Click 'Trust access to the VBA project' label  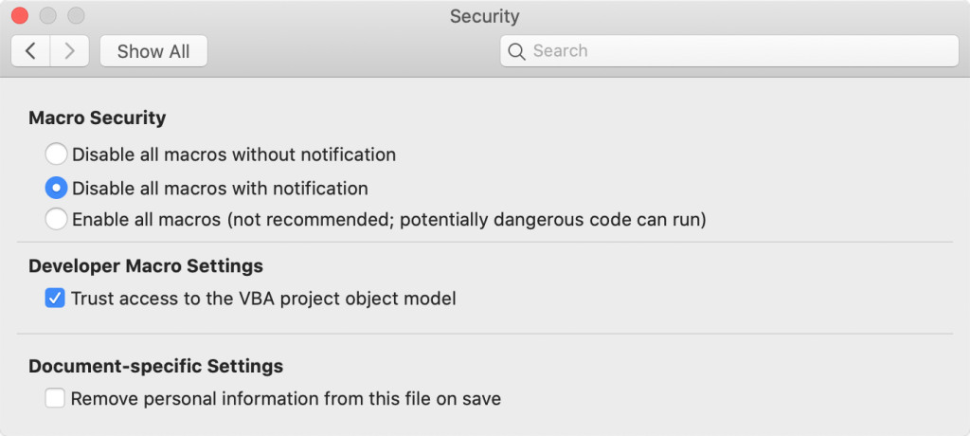pos(263,299)
